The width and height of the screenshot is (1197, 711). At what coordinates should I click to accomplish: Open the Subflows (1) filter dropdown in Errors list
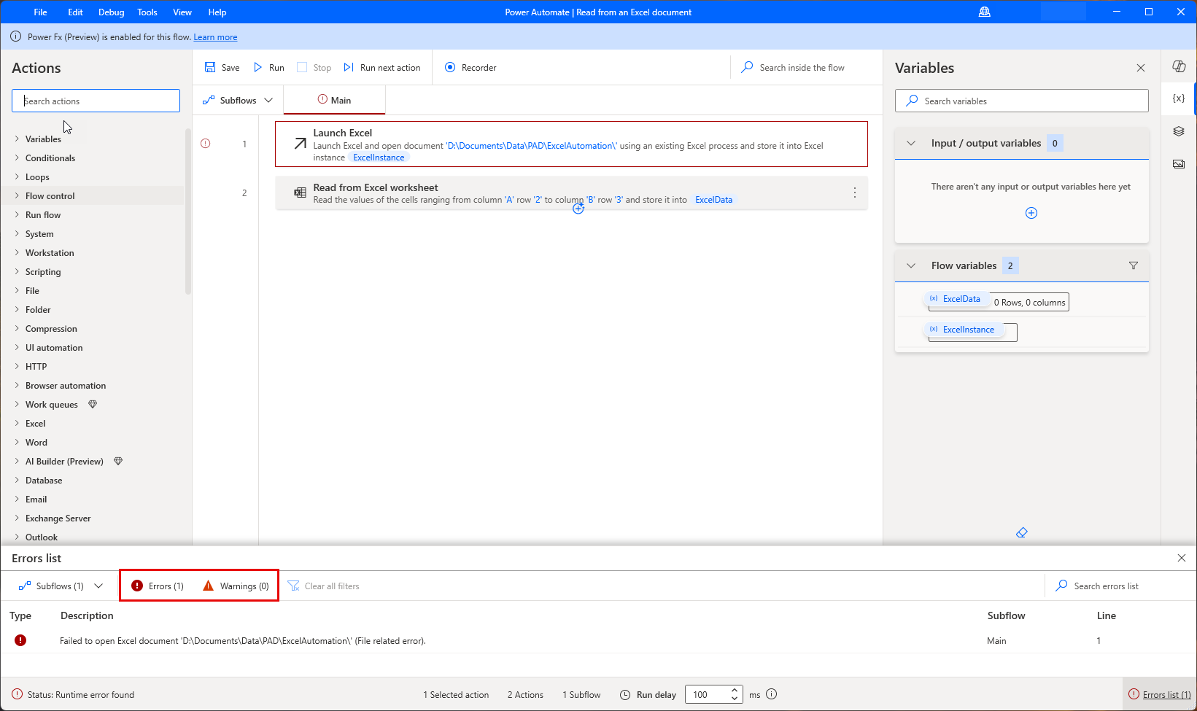[61, 586]
